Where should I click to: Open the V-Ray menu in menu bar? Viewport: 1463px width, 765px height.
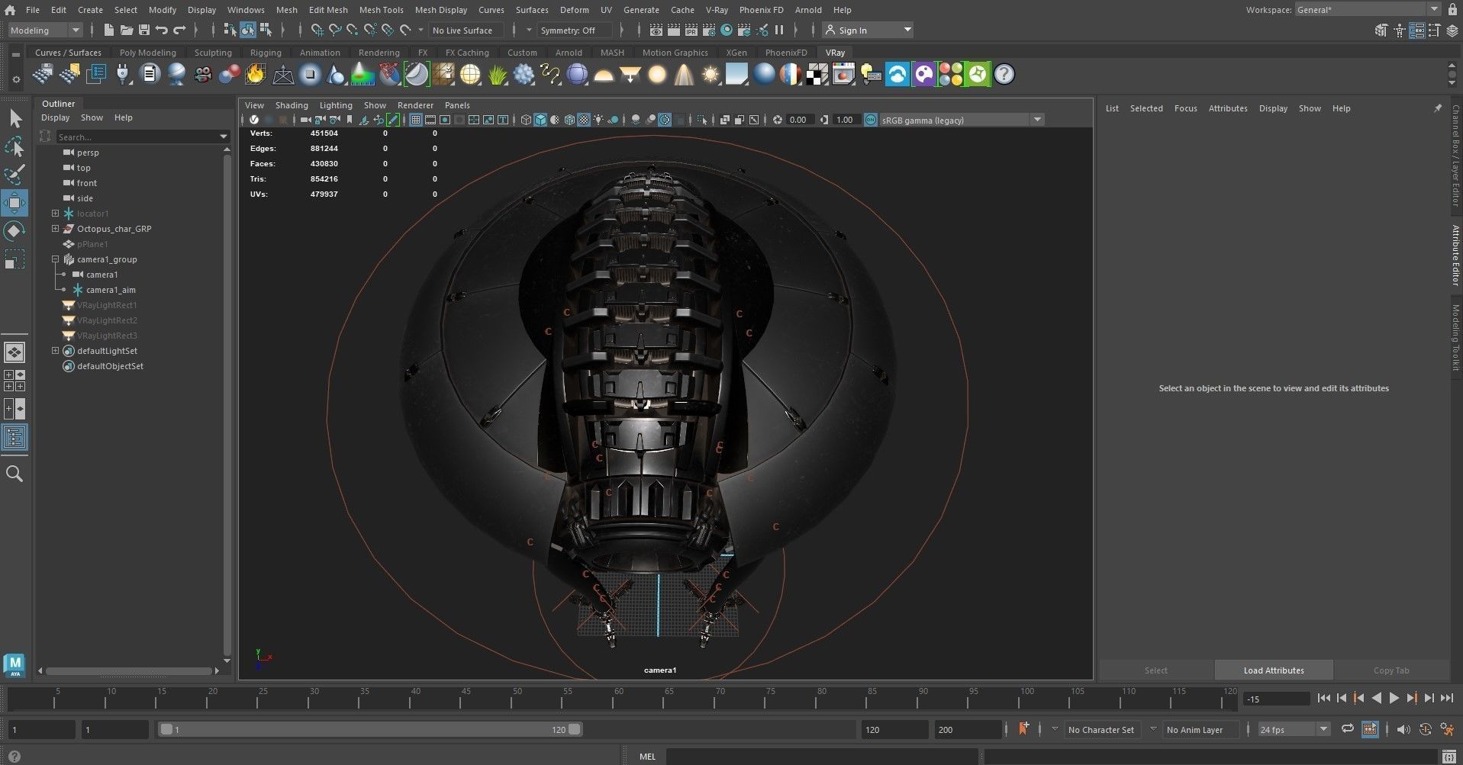tap(716, 10)
